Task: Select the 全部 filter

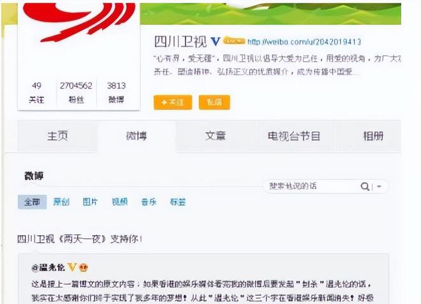Action: [33, 202]
